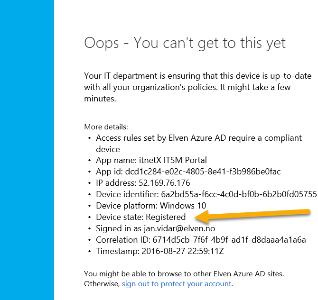Select the Oops - You can't get to this yet heading

tap(185, 43)
